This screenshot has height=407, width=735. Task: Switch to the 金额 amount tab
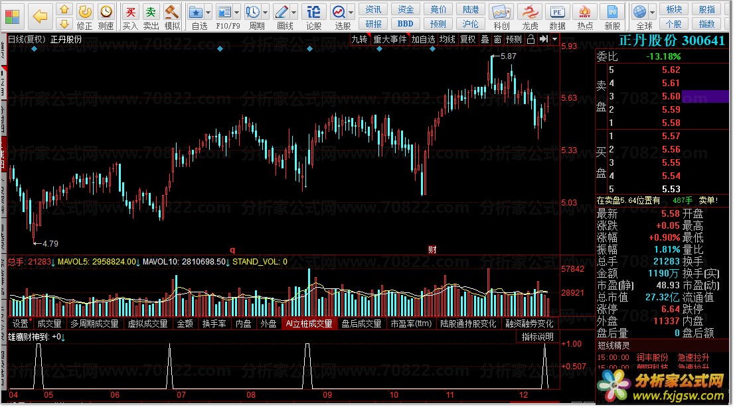pyautogui.click(x=185, y=323)
